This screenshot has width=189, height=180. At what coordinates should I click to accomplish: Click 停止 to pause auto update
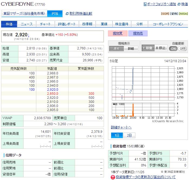click(161, 48)
